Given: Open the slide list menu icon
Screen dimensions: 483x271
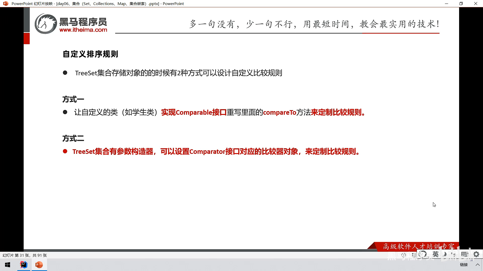Looking at the screenshot, I should tap(414, 255).
